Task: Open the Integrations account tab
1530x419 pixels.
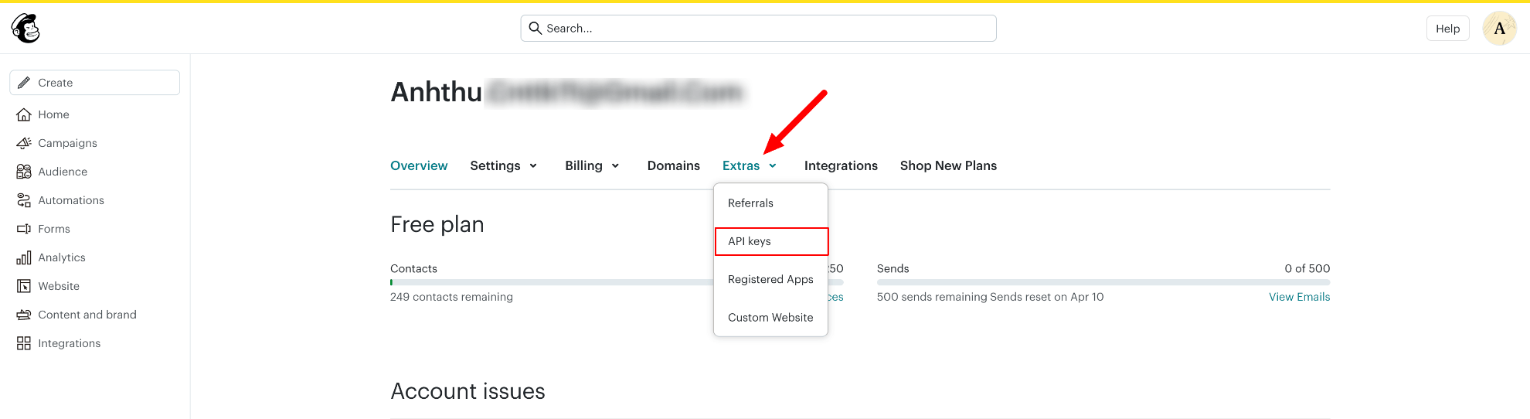Action: [841, 165]
